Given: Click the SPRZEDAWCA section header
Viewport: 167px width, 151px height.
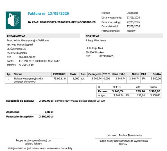Looking at the screenshot, I should 43,36.
